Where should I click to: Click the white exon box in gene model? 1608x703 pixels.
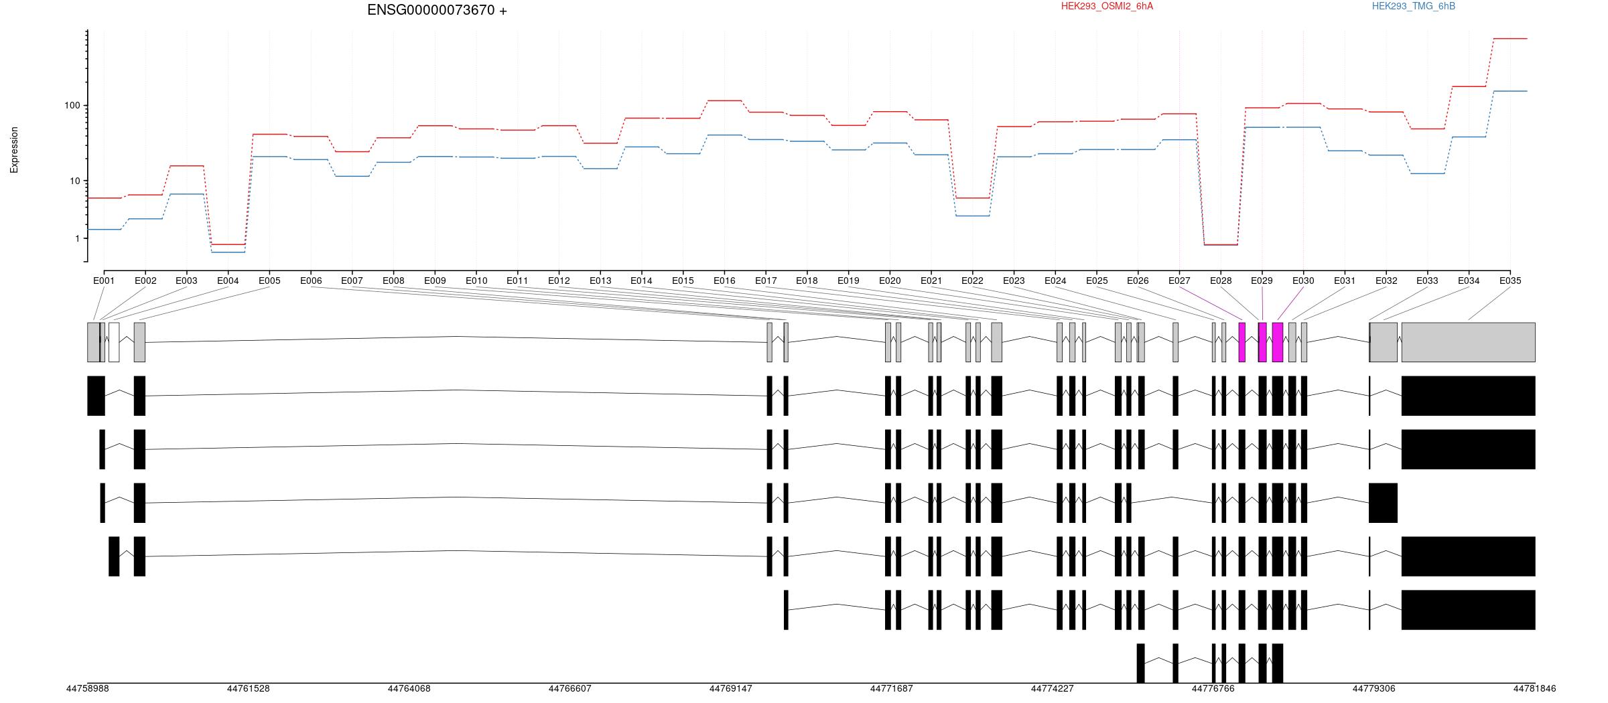pos(114,342)
